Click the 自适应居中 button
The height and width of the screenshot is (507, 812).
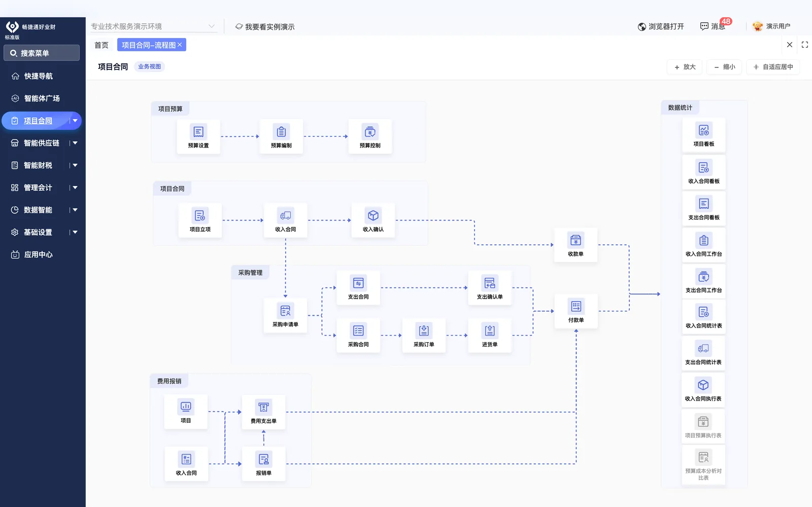pos(773,67)
